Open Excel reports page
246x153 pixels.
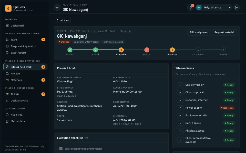tap(25, 53)
